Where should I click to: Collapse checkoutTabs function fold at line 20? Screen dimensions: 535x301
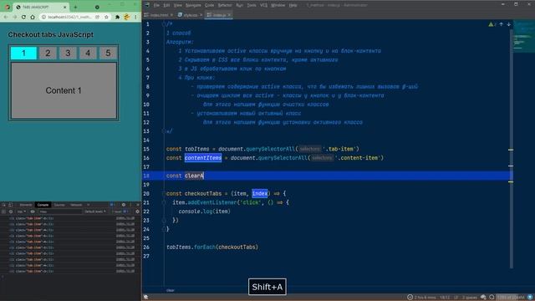[x=164, y=193]
